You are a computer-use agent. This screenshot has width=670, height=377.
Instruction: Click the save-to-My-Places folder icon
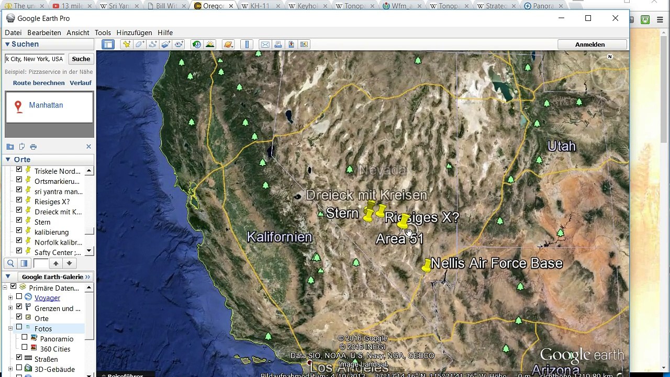click(x=10, y=147)
